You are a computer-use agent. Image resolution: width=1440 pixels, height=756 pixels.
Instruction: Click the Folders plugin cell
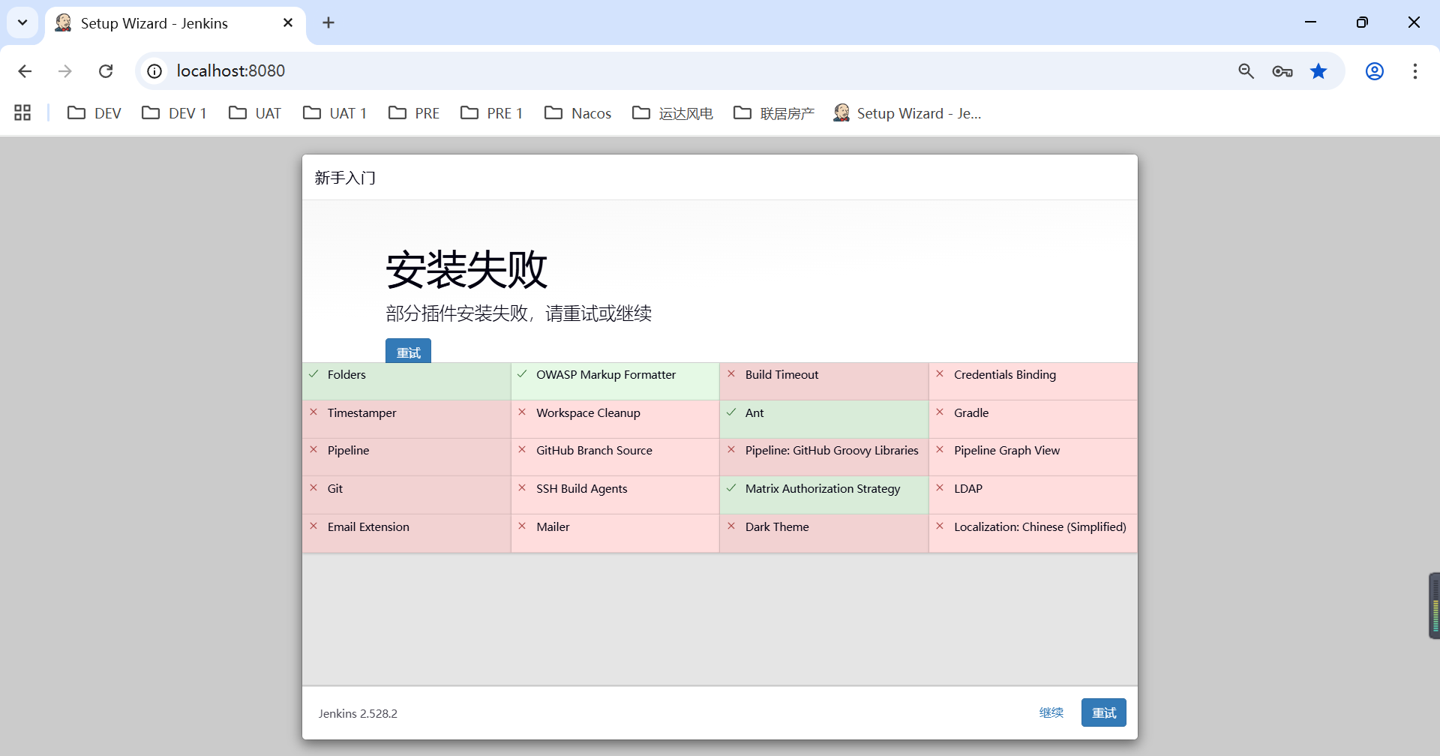pyautogui.click(x=406, y=381)
